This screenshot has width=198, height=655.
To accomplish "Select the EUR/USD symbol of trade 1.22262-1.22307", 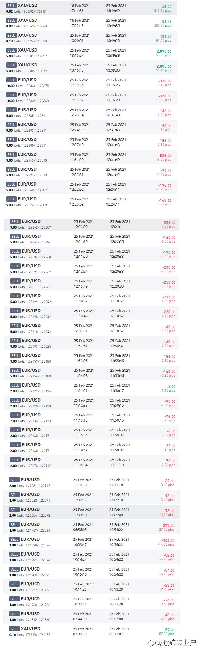I will (31, 221).
